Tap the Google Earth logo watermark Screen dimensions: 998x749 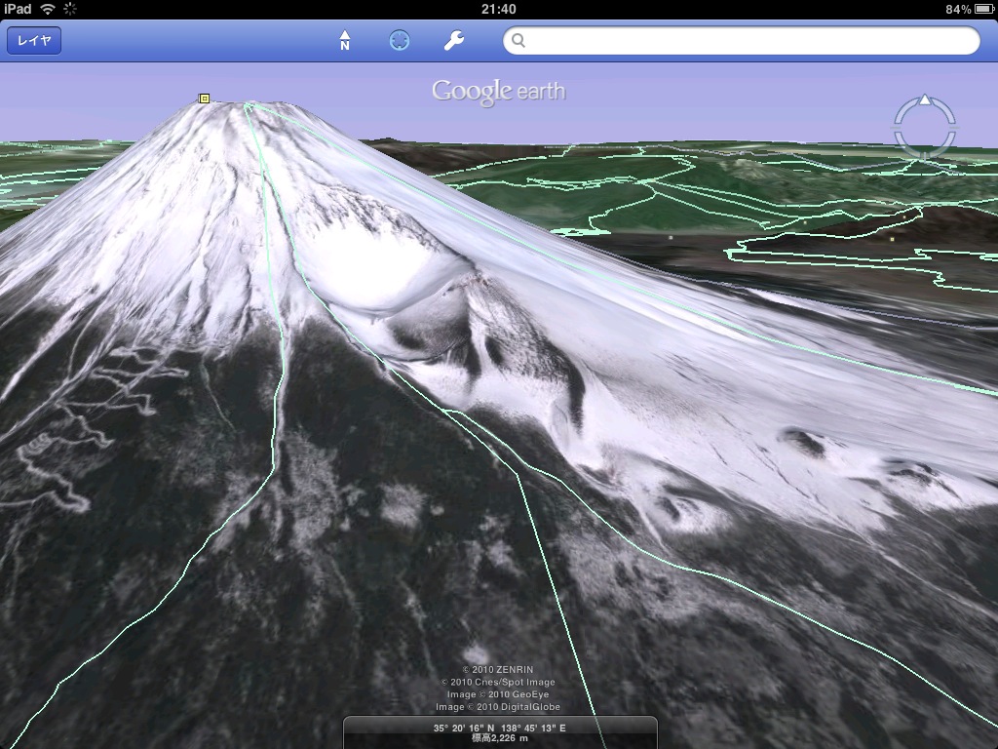498,92
